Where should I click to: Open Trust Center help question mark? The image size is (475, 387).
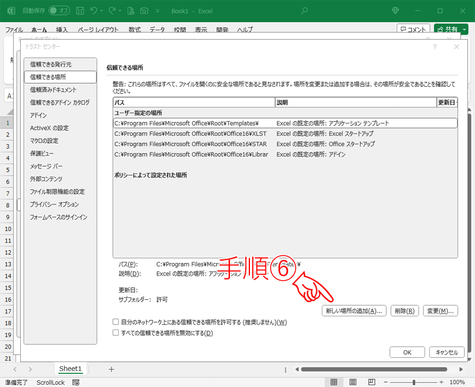pos(435,47)
